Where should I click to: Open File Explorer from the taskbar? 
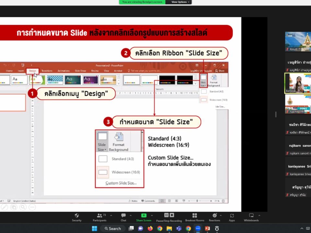169,228
